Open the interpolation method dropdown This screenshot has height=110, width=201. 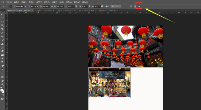[116, 6]
